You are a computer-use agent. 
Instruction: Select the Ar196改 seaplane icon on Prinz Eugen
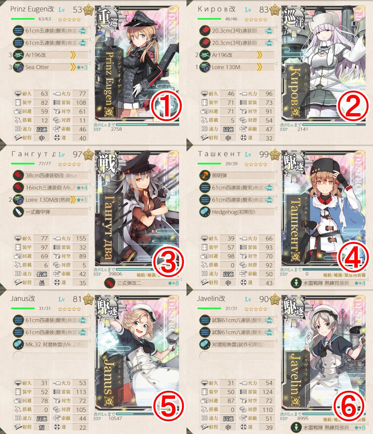(x=19, y=55)
